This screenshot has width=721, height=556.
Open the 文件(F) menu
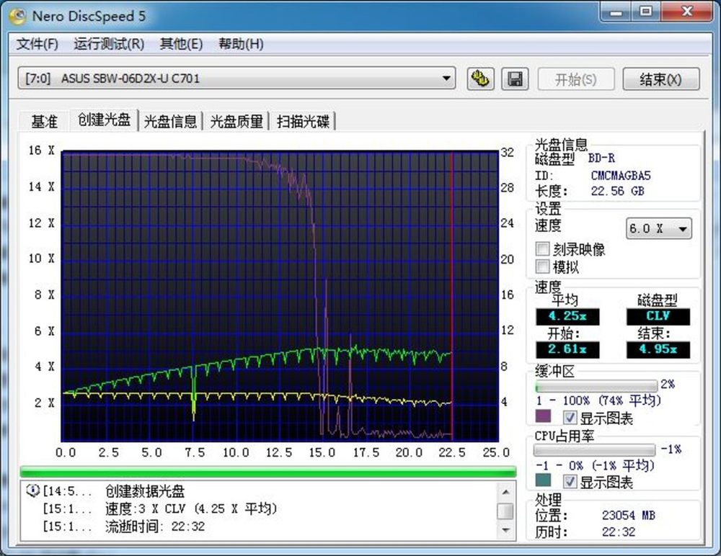(37, 44)
